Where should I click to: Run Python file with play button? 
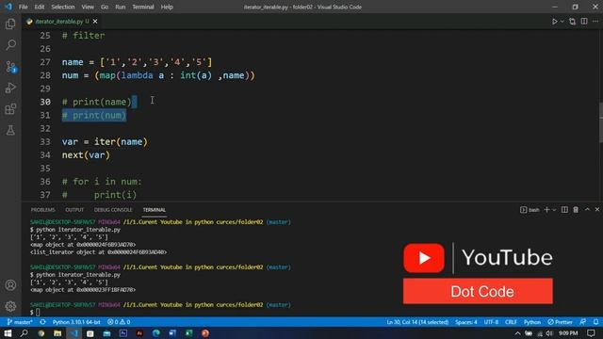click(555, 22)
